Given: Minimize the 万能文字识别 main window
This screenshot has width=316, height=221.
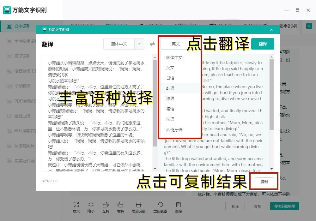Looking at the screenshot, I should 286,10.
